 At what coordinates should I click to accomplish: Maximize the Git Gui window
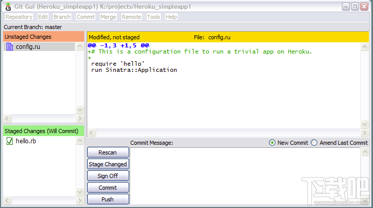point(355,7)
